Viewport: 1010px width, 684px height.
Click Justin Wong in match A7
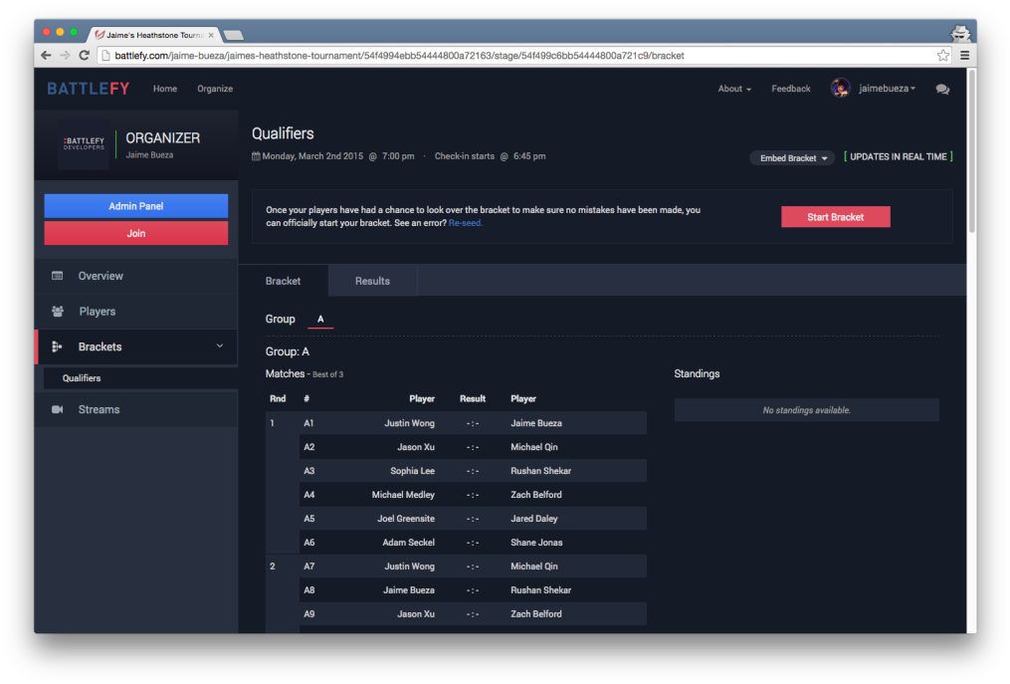coord(410,567)
